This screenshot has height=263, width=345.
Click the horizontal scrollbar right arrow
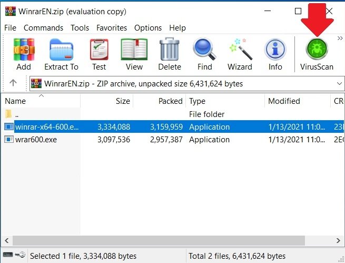(x=338, y=240)
